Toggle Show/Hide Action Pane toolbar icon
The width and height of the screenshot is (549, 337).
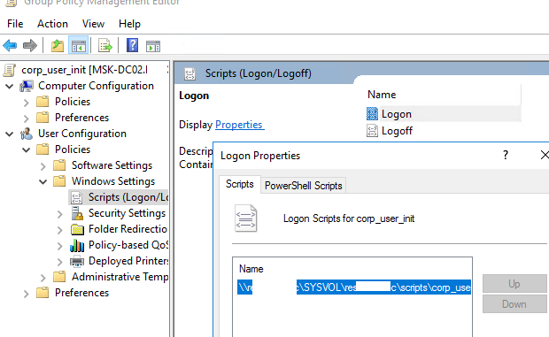pos(153,46)
